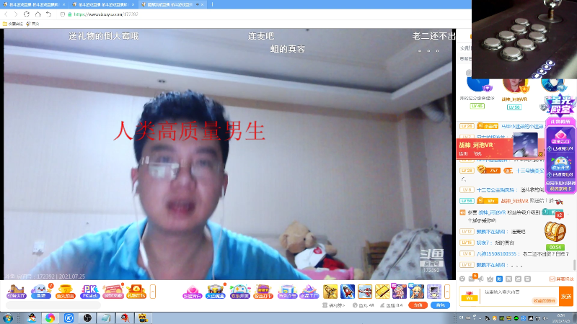Choose the blonde anime girl gift
The width and height of the screenshot is (577, 324).
(x=417, y=292)
